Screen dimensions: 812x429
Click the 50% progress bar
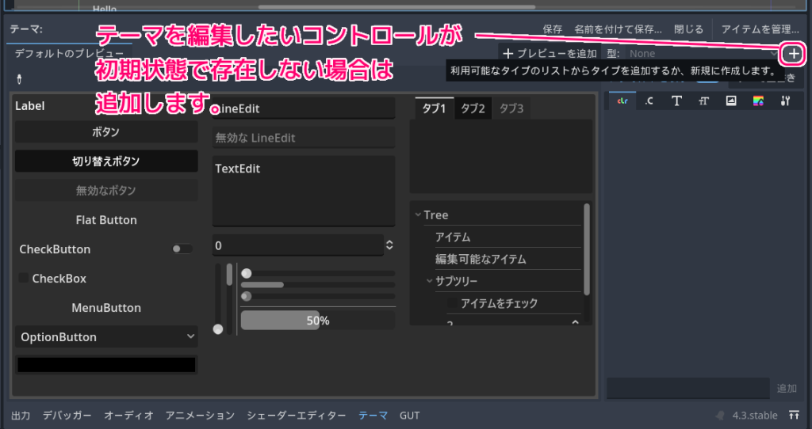(x=317, y=321)
